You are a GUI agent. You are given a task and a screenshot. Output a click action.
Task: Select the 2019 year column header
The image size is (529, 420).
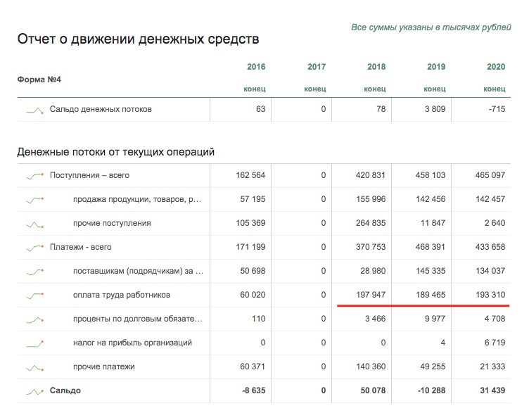[436, 67]
